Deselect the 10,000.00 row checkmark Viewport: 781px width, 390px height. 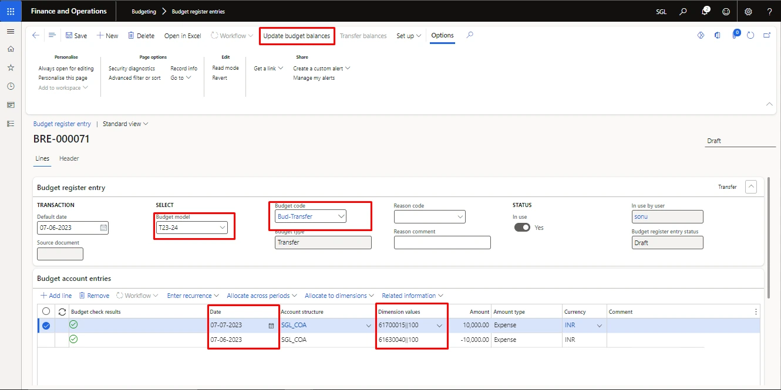pyautogui.click(x=46, y=326)
